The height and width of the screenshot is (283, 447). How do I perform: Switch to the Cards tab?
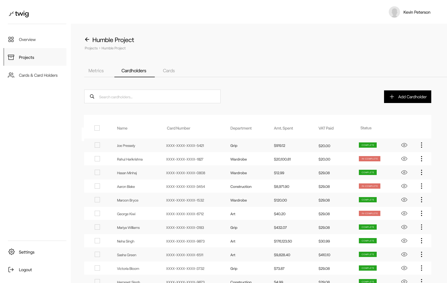tap(169, 71)
